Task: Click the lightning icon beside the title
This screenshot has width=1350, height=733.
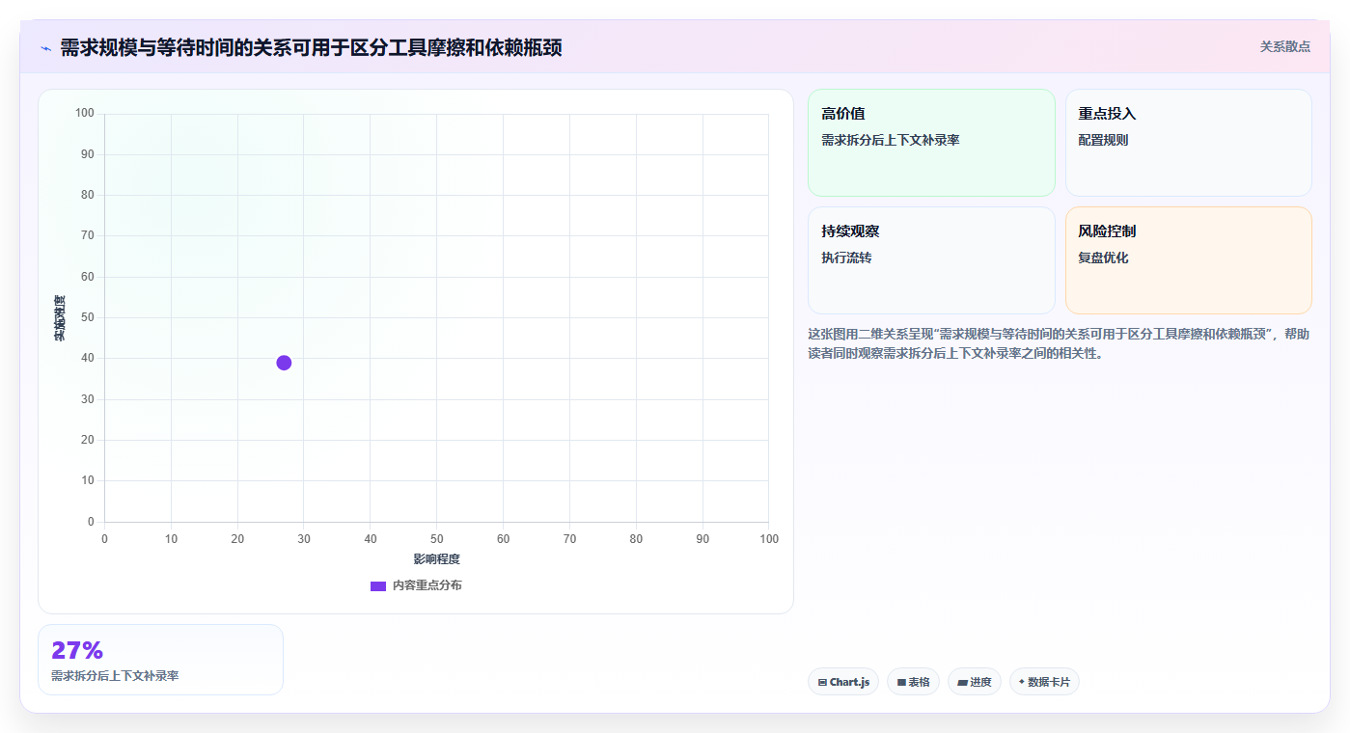Action: point(45,48)
